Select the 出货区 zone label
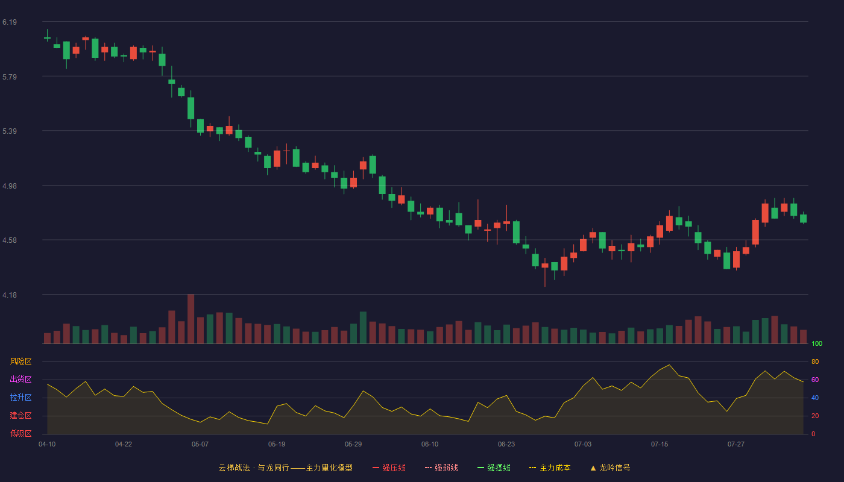Viewport: 844px width, 482px height. pos(20,380)
